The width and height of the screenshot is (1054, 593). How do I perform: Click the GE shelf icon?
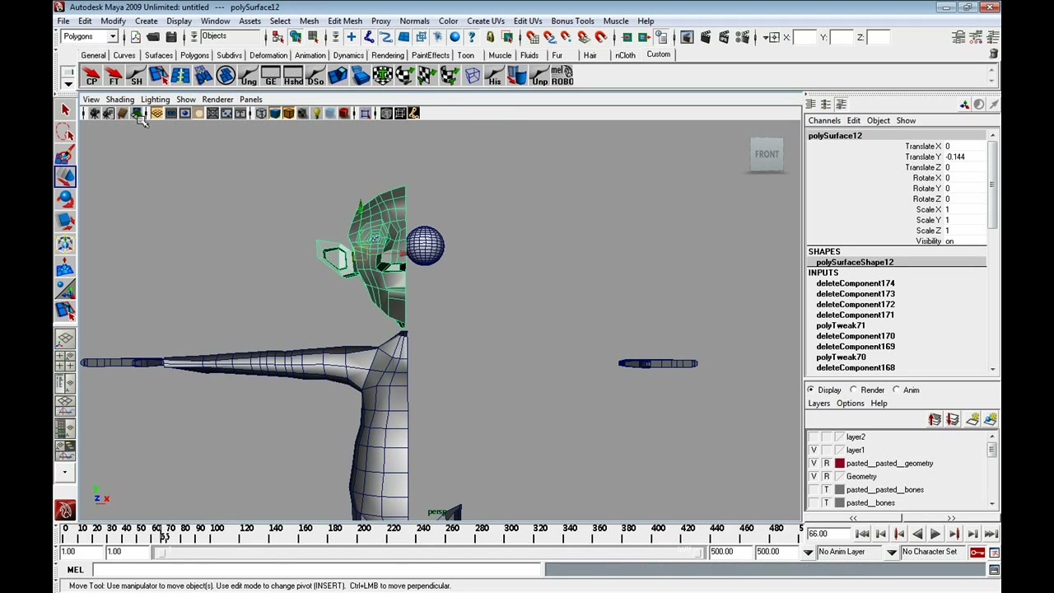pos(270,77)
